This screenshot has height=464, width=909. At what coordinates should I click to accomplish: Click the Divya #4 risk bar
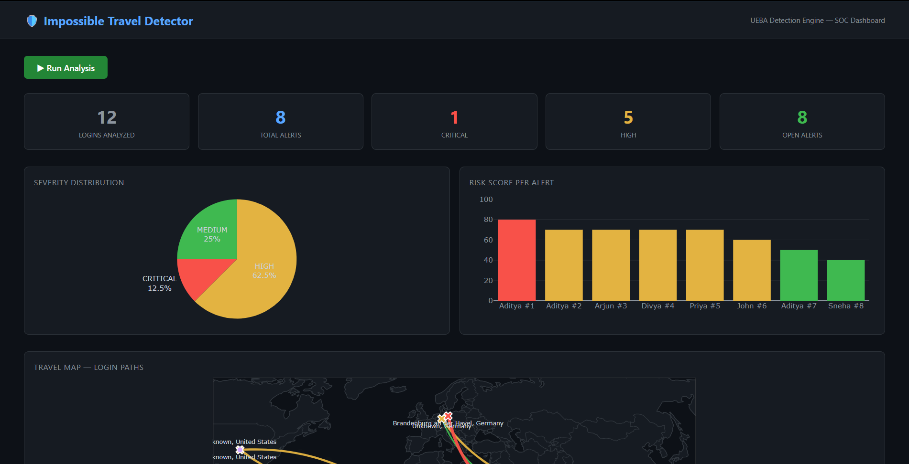[x=658, y=265]
